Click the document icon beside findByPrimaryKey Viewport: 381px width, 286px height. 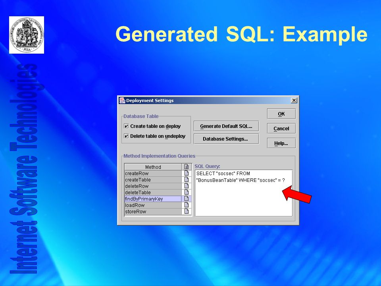click(187, 199)
